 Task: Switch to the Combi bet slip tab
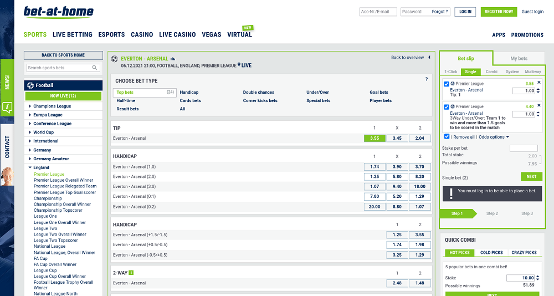point(491,72)
